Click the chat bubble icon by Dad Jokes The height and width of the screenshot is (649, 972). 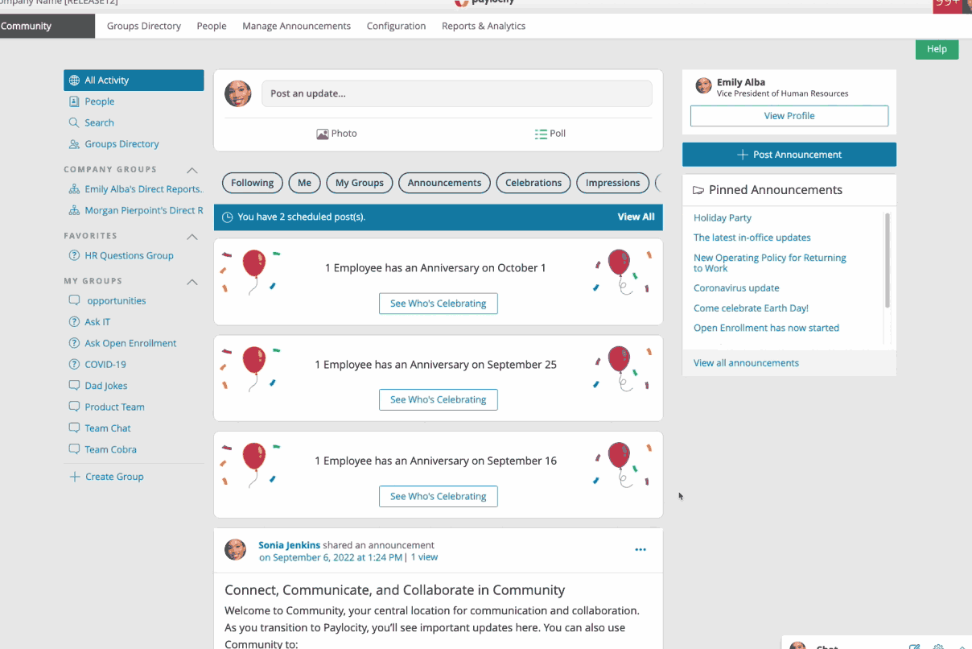[74, 386]
